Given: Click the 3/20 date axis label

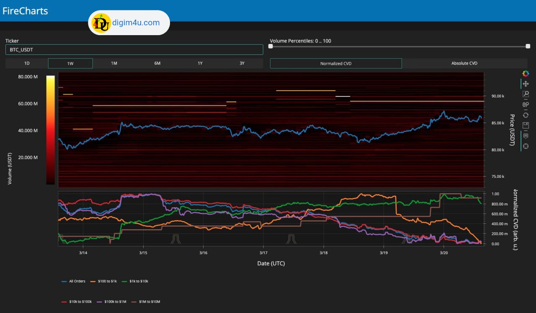Looking at the screenshot, I should pos(444,253).
